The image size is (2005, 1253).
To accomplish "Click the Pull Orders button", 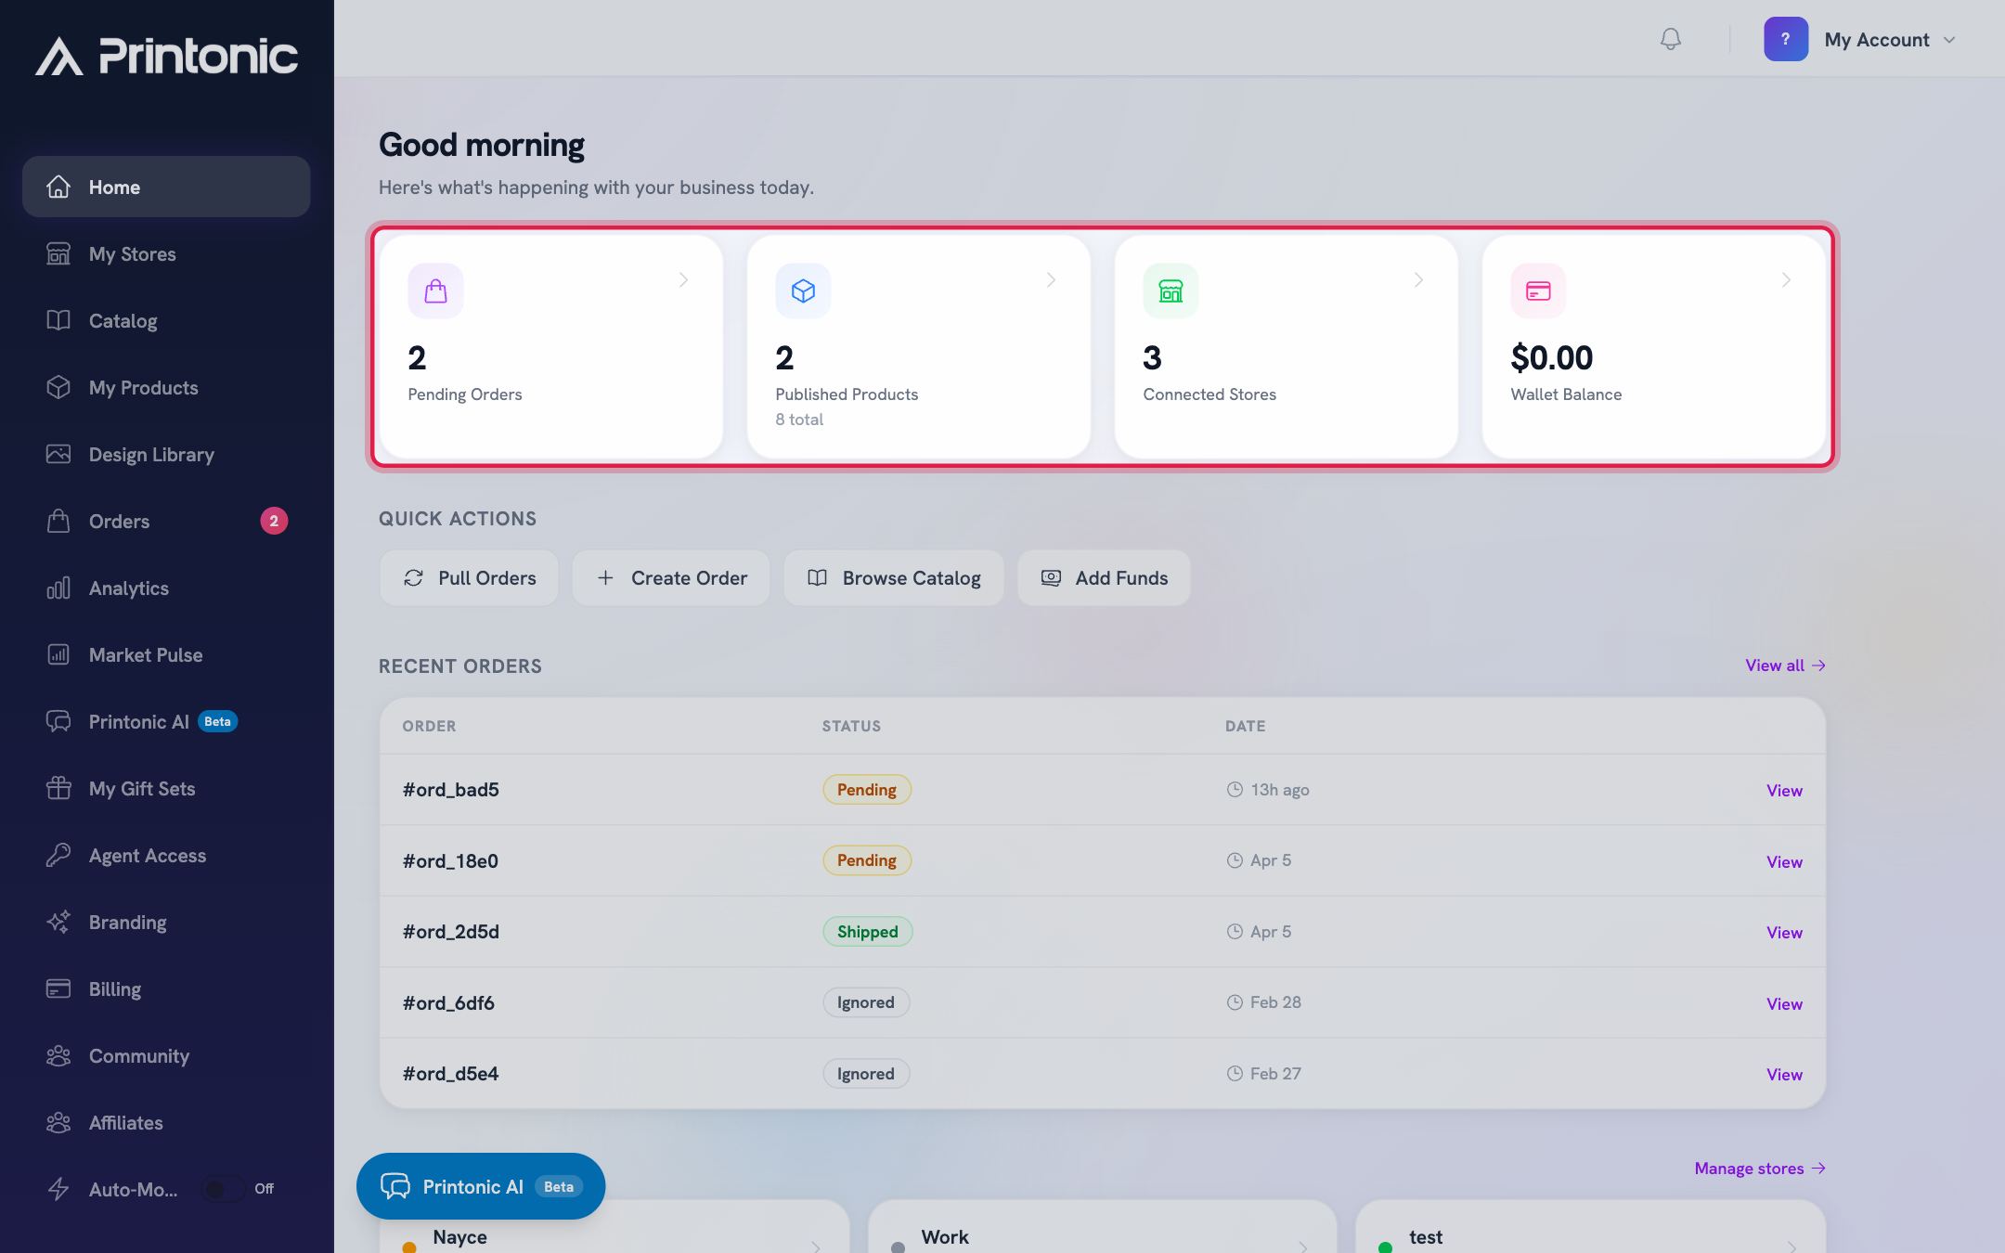I will tap(469, 578).
